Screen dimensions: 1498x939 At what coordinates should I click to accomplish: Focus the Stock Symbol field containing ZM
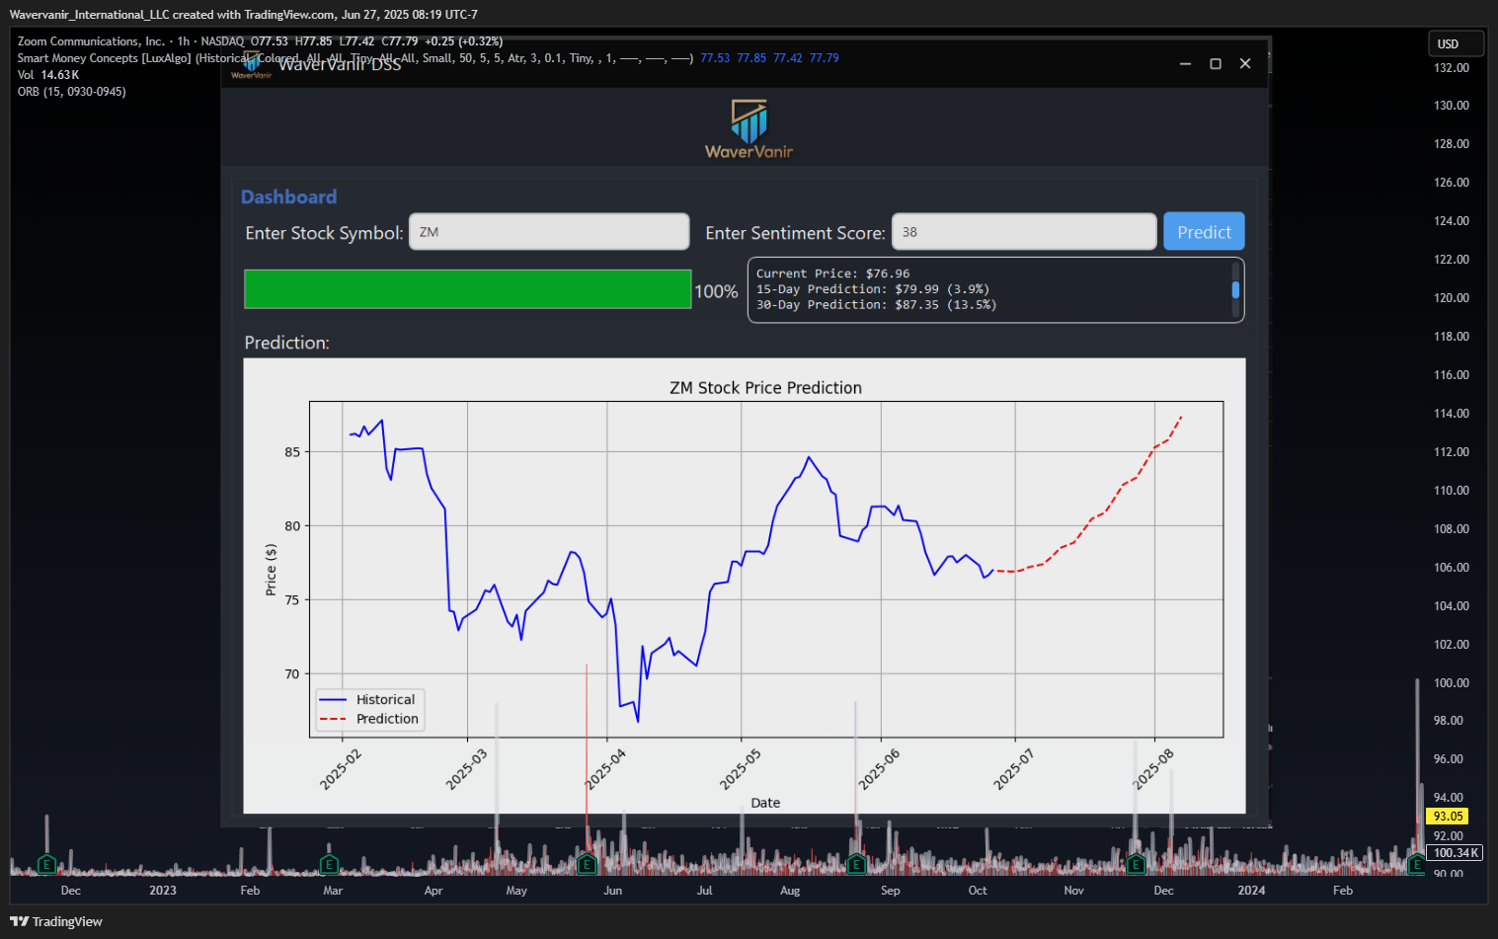[549, 232]
